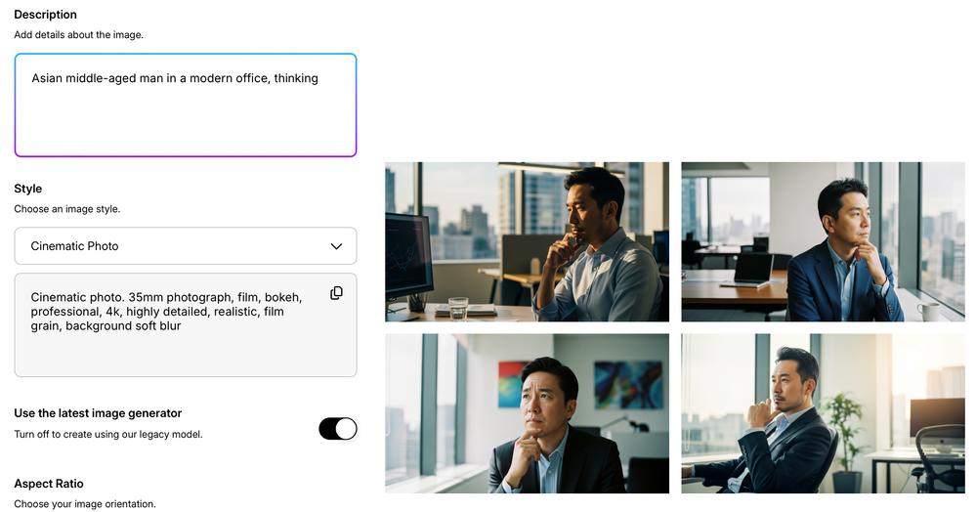
Task: Click 'Turn off to create using our legacy model.'
Action: (108, 434)
